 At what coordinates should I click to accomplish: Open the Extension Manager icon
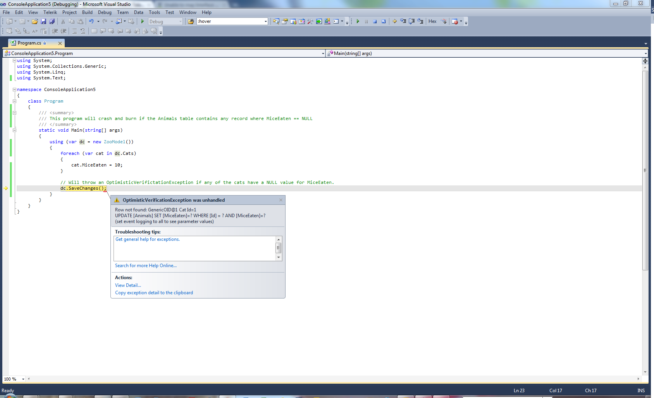[x=327, y=21]
